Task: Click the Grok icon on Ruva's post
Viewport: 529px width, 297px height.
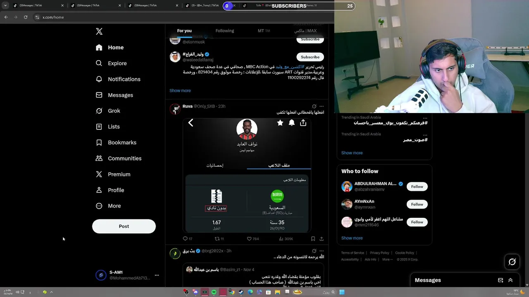Action: click(x=314, y=106)
